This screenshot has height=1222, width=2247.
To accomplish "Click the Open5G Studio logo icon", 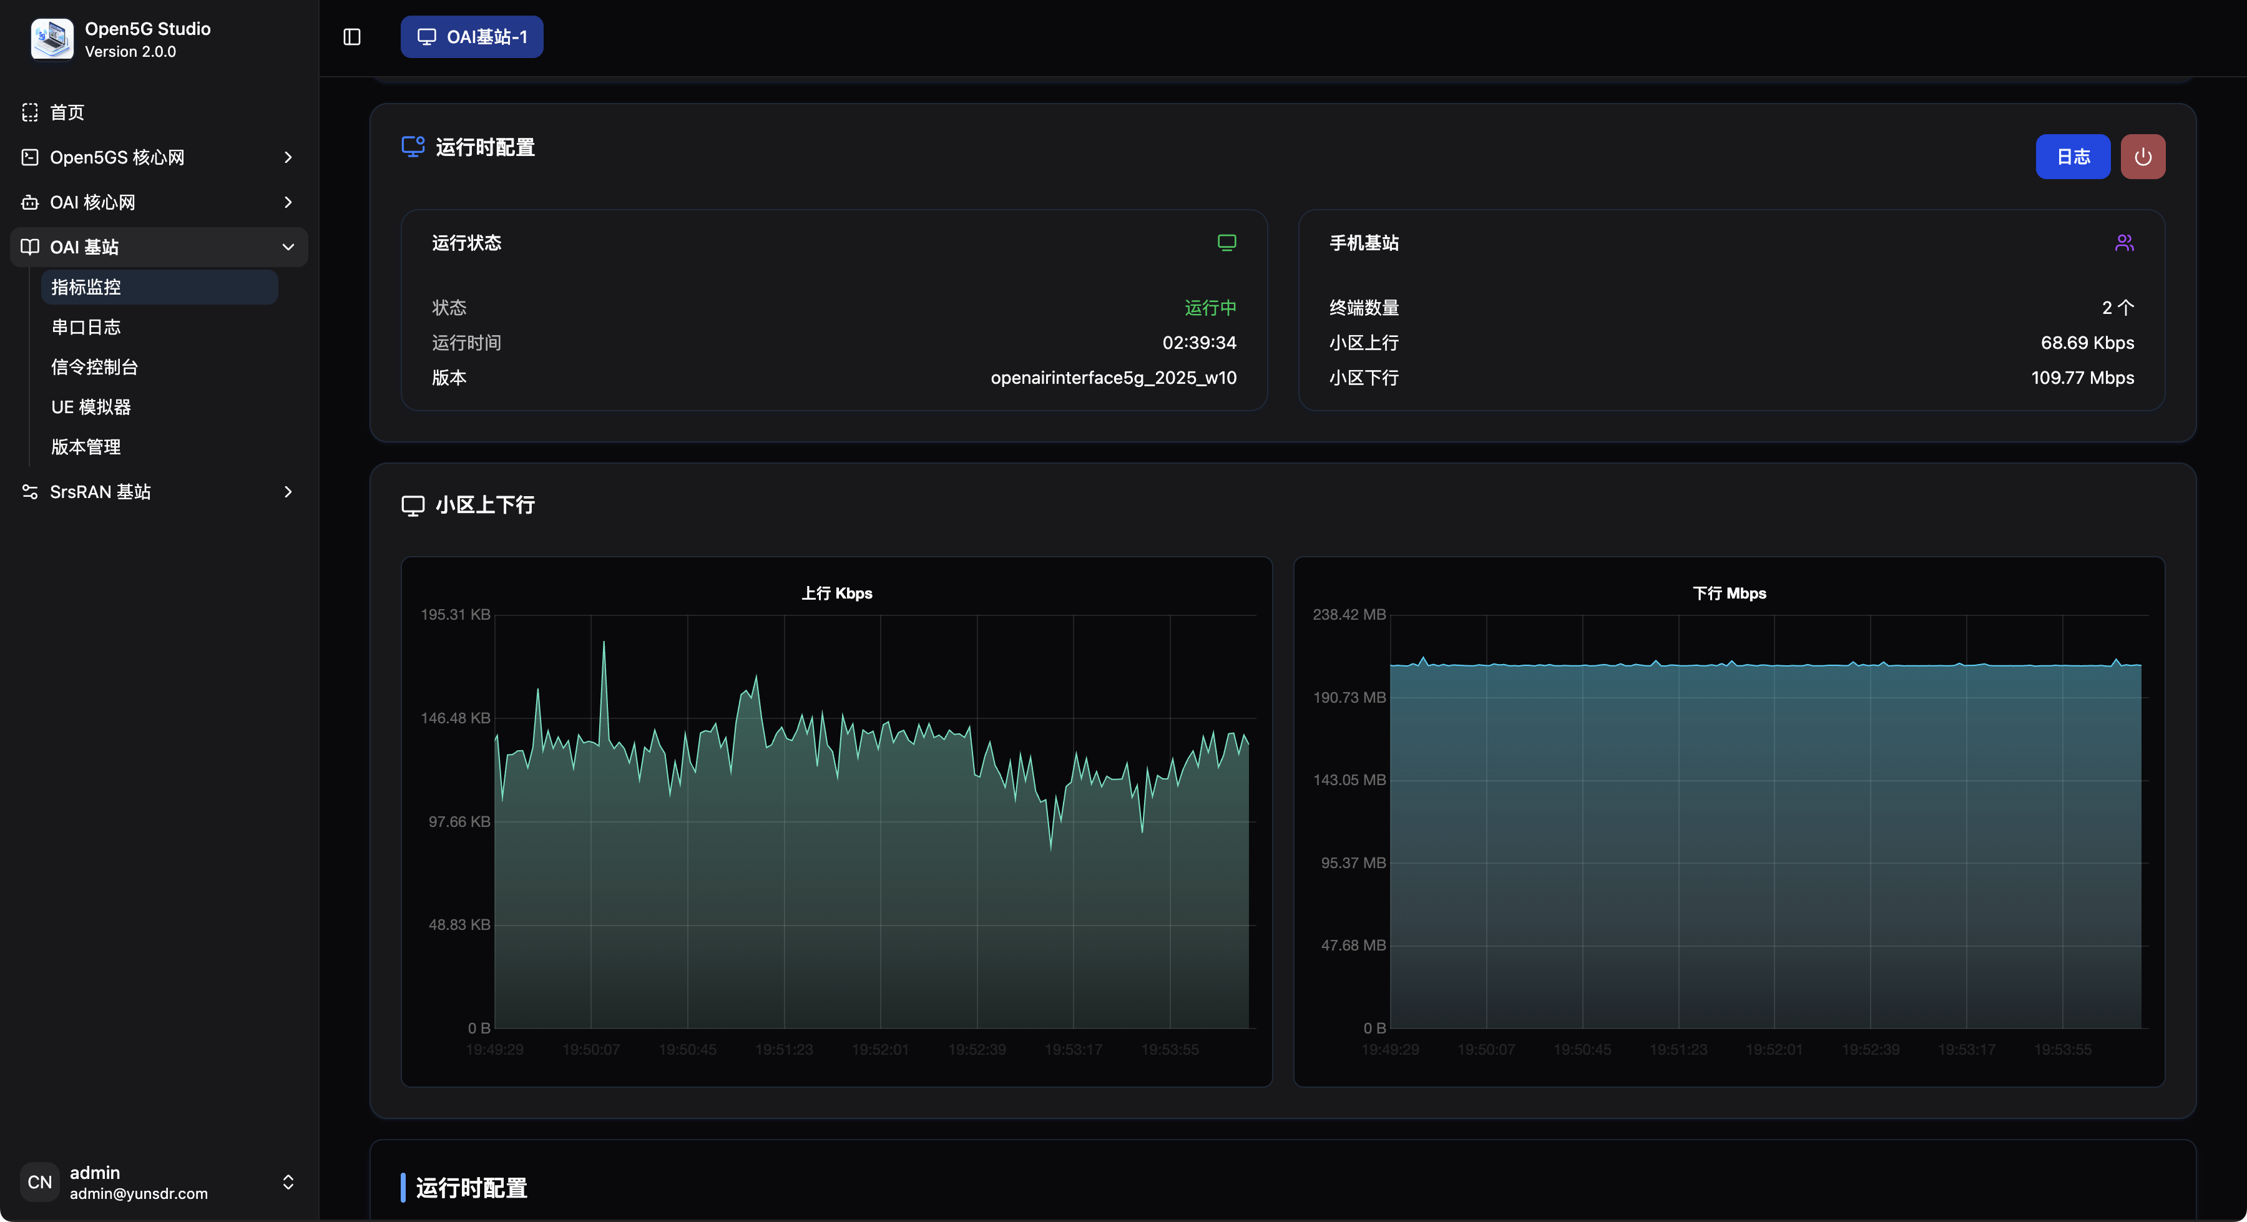I will 51,39.
